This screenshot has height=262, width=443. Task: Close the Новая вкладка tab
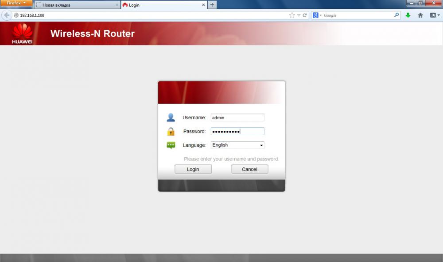pyautogui.click(x=117, y=5)
